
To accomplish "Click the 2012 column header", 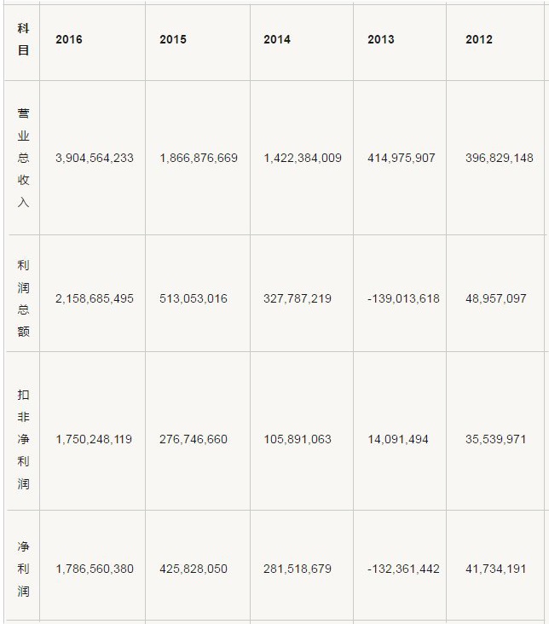I will coord(479,39).
